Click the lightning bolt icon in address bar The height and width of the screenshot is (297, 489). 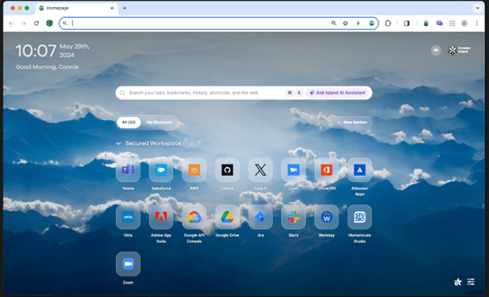click(x=358, y=23)
